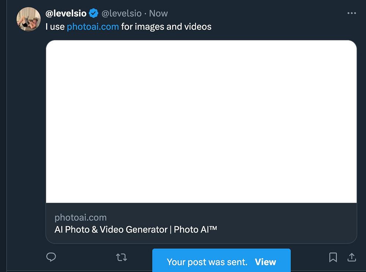Image resolution: width=366 pixels, height=272 pixels.
Task: Click the Share upload arrow icon
Action: [x=351, y=257]
